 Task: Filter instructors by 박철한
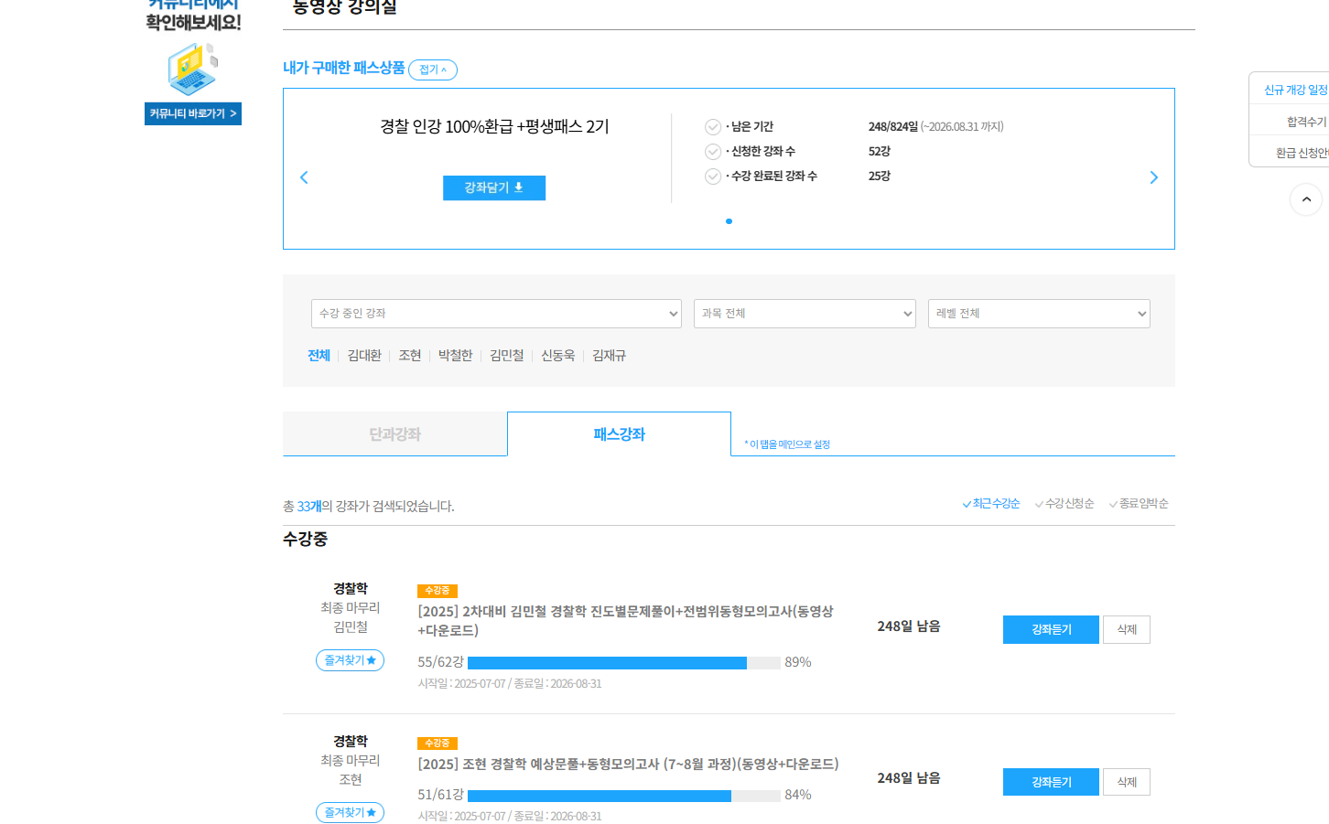tap(455, 356)
